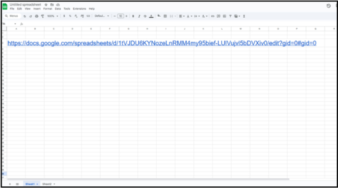Viewport: 338px width, 188px height.
Task: Click the Google Sheets home logo
Action: (5, 6)
